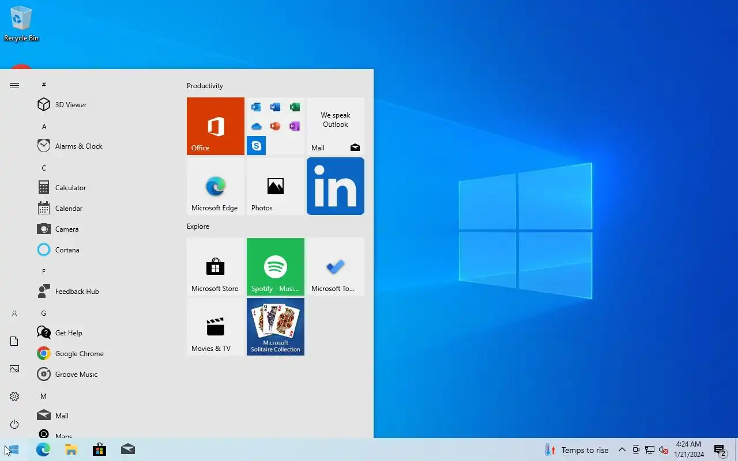
Task: Open Microsoft Store from the taskbar
Action: click(99, 449)
